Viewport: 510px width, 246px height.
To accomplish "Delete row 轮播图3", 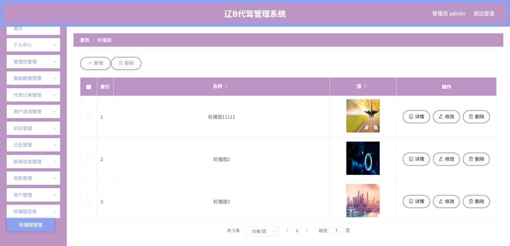I will tap(476, 201).
